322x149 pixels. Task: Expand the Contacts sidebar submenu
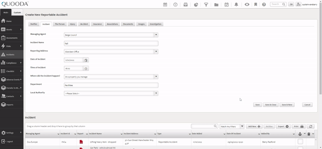21,96
